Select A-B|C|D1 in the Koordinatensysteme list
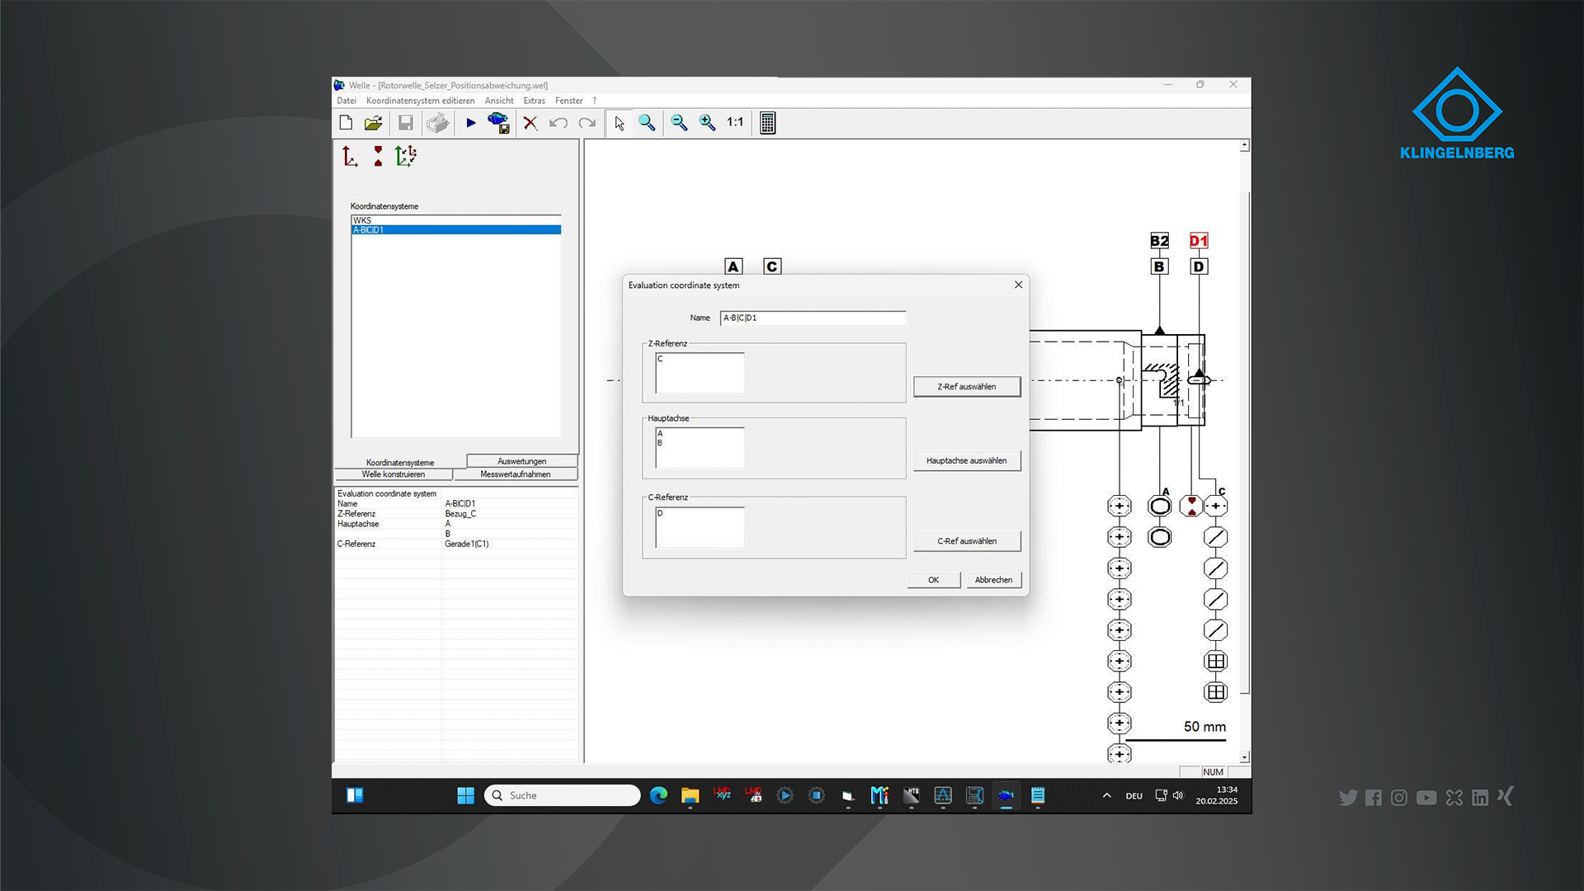The image size is (1584, 891). 456,230
